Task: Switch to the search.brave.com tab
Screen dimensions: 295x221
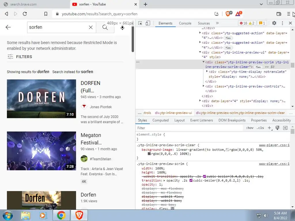Action: click(x=35, y=4)
